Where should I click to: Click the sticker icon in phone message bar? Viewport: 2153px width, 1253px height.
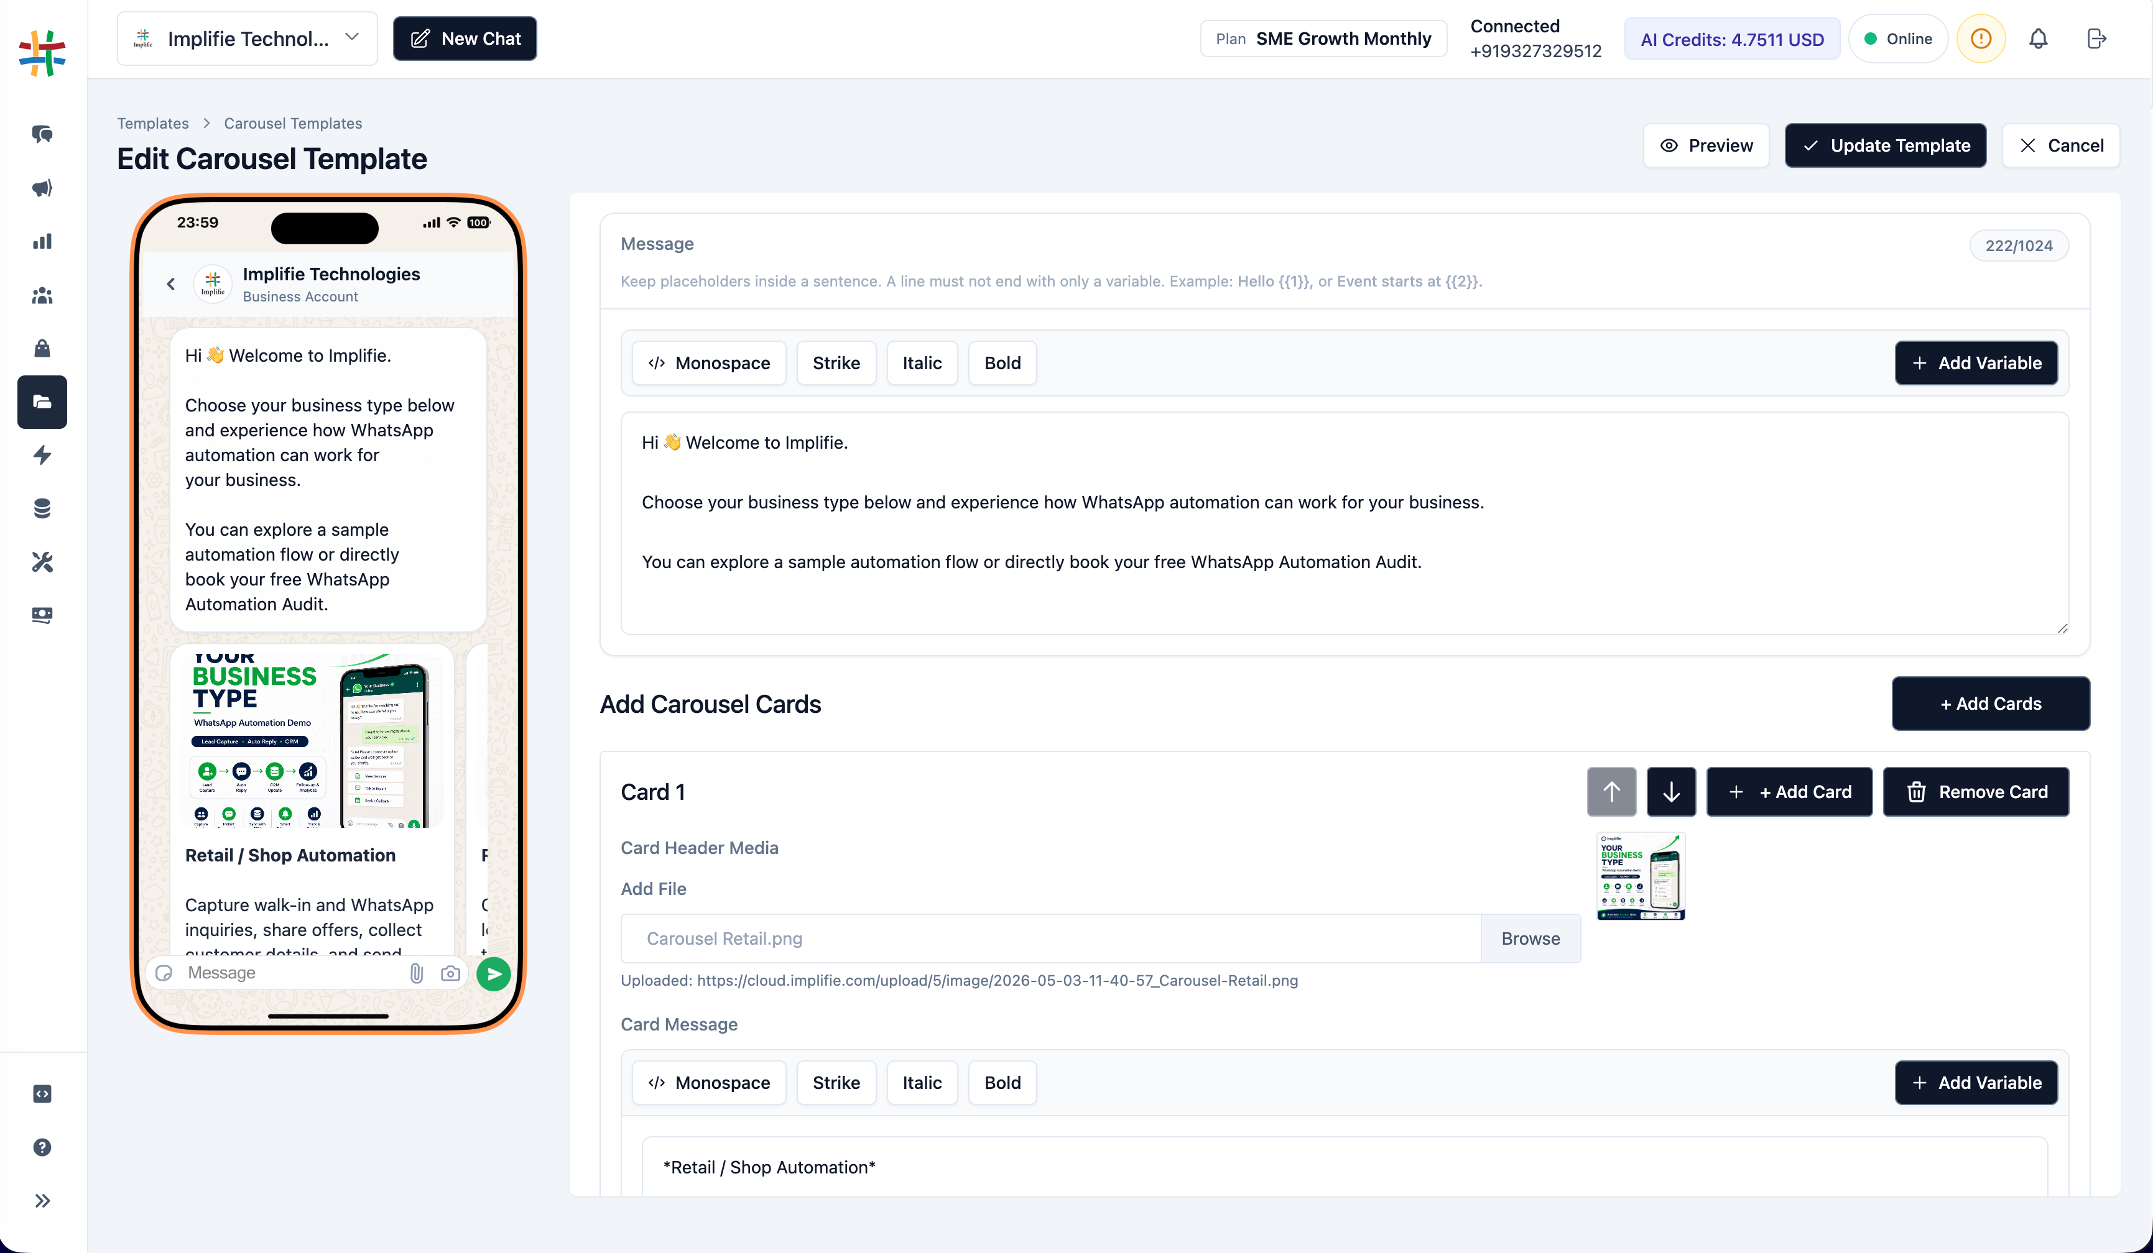click(x=164, y=973)
